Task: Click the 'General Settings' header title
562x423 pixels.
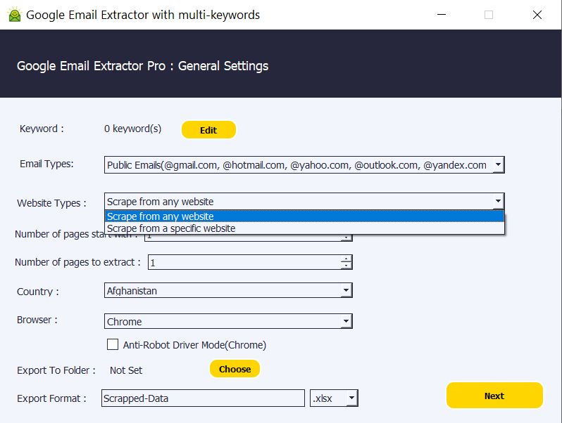Action: point(223,66)
